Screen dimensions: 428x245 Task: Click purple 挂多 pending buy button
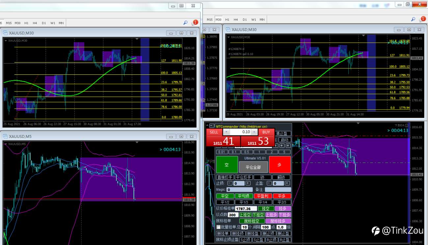(x=283, y=208)
